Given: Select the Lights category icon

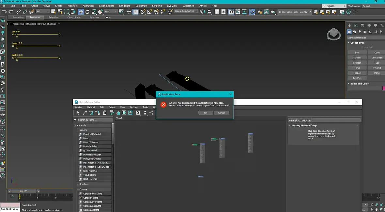Looking at the screenshot, I should coord(360,32).
